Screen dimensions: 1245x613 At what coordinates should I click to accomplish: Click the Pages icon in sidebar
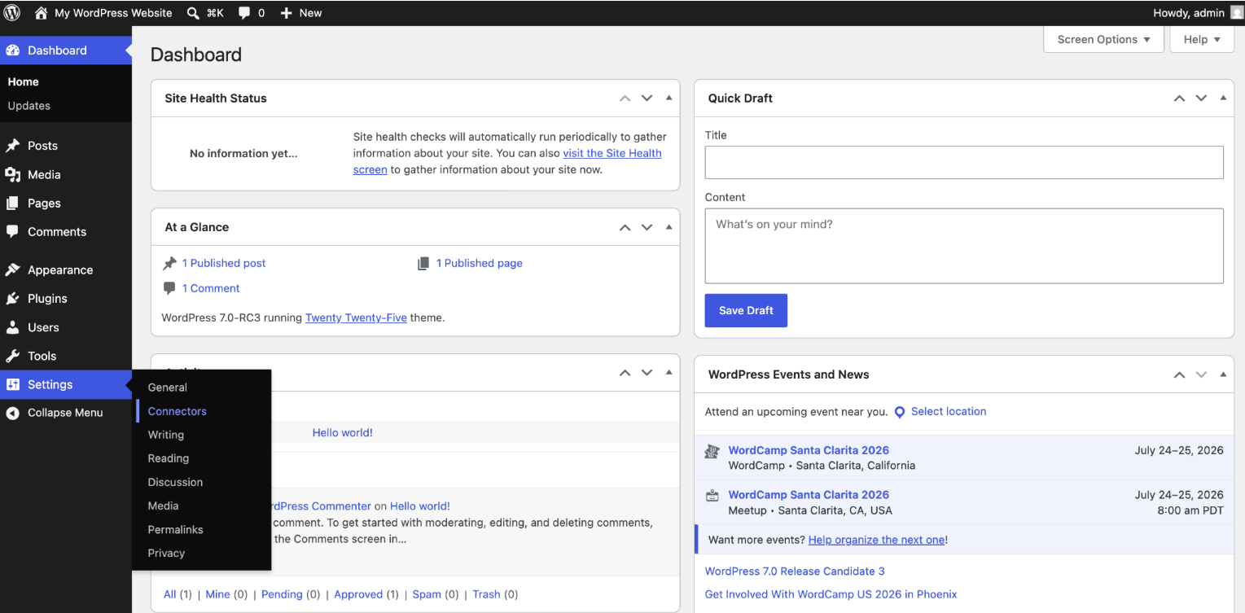point(13,204)
